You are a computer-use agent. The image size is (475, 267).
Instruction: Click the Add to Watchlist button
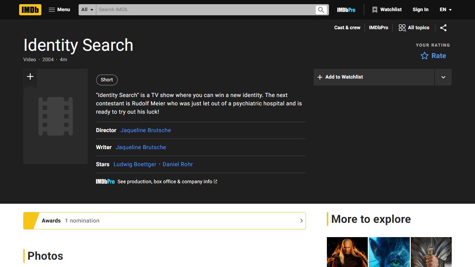coord(374,77)
